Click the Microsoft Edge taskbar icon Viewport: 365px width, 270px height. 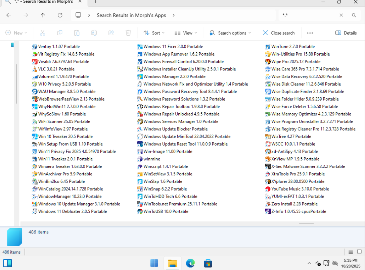coord(190,263)
